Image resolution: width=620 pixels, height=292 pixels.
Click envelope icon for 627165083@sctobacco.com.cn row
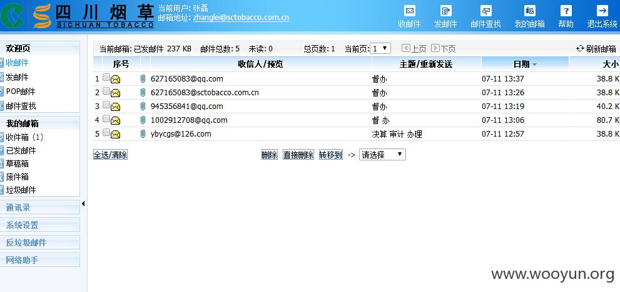tap(116, 93)
